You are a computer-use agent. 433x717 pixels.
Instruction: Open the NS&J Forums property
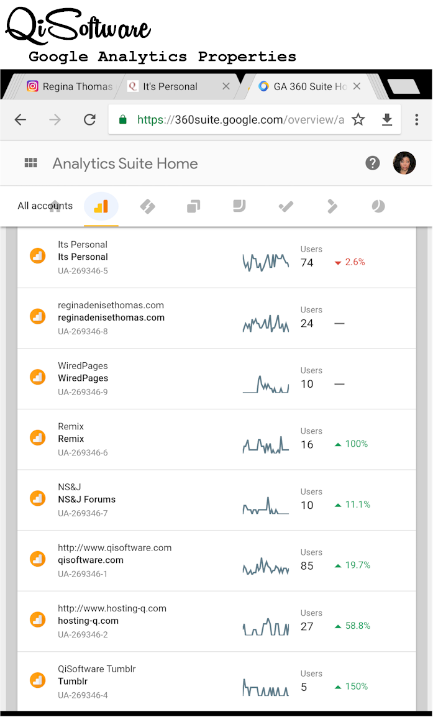(x=86, y=500)
